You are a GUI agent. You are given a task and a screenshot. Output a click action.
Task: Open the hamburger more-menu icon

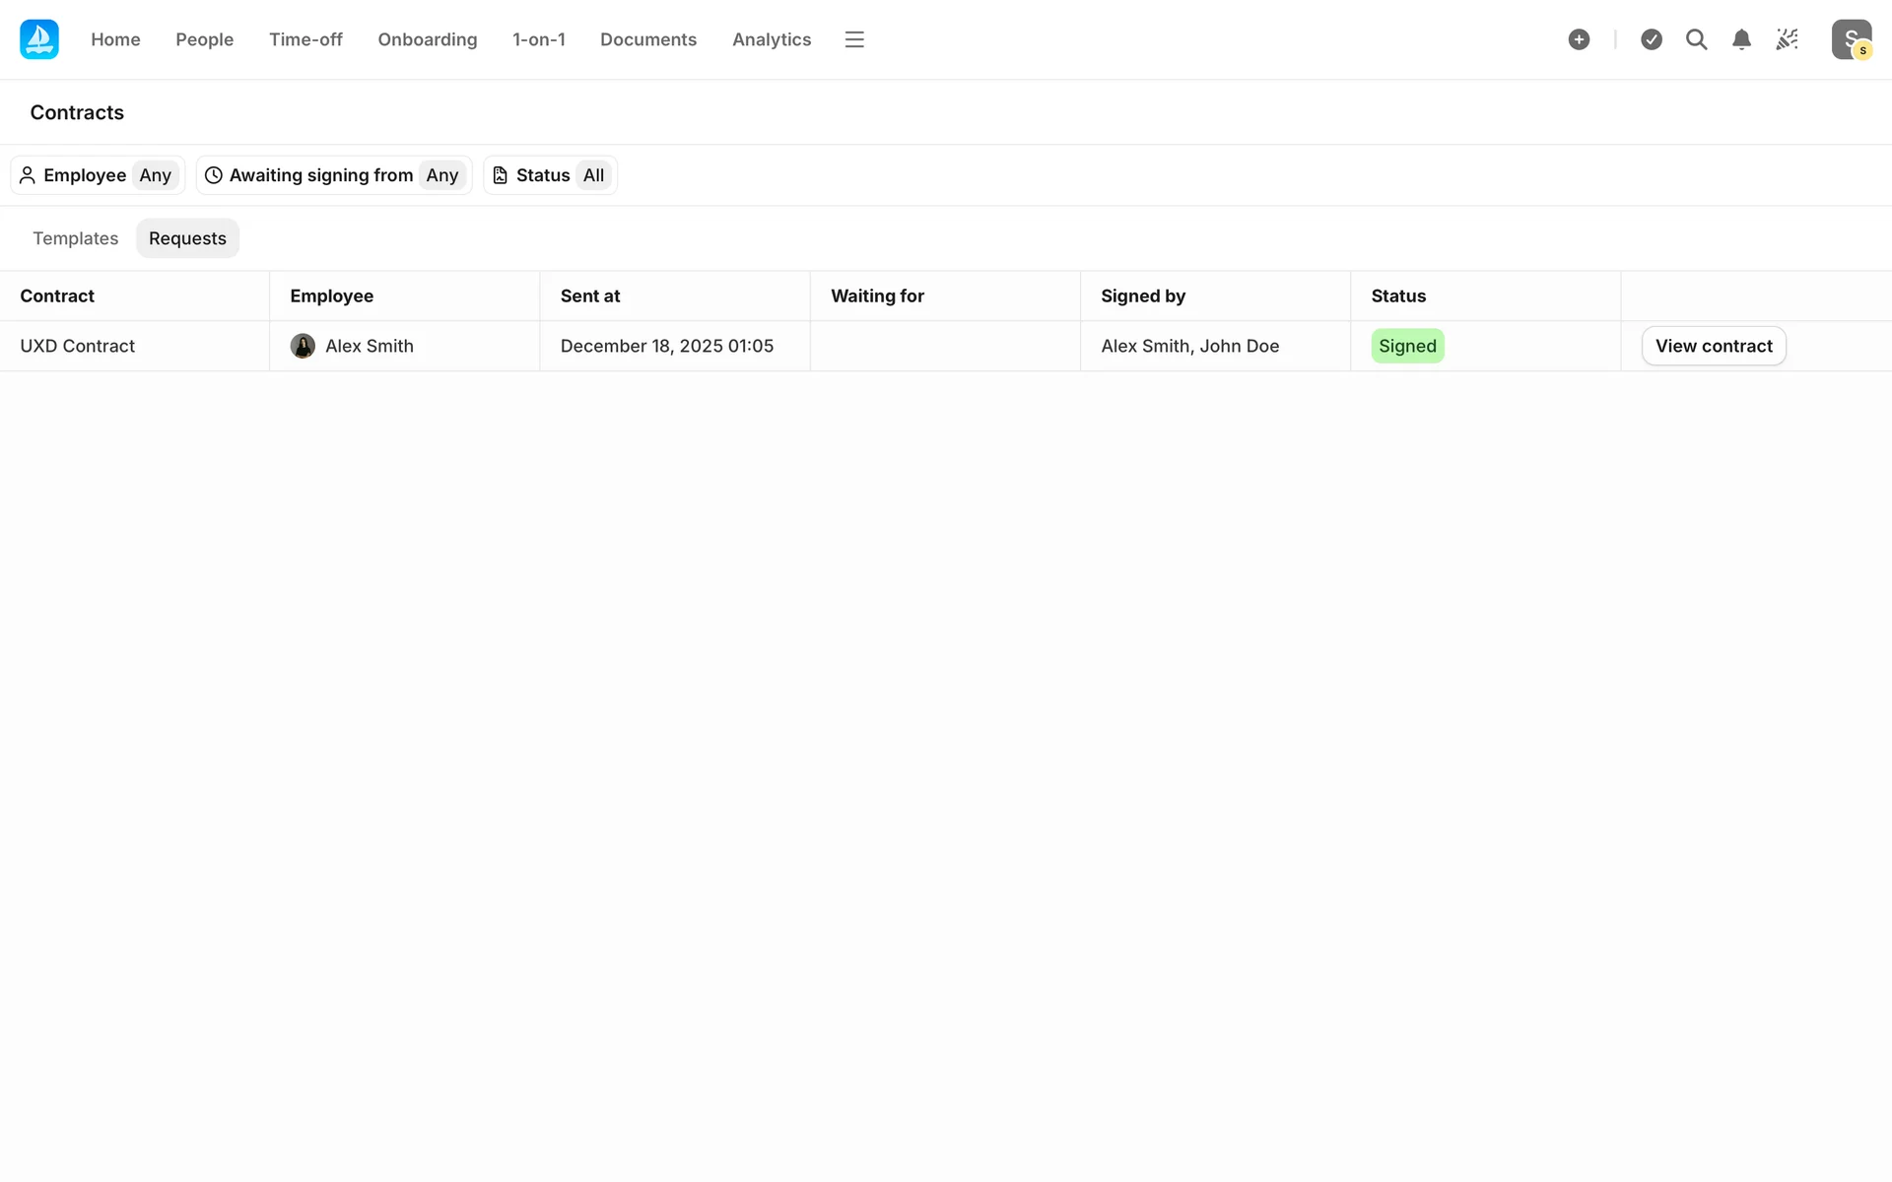click(x=853, y=39)
